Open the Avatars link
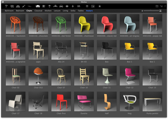Viewport: 168px width, 119px height. coord(89,11)
